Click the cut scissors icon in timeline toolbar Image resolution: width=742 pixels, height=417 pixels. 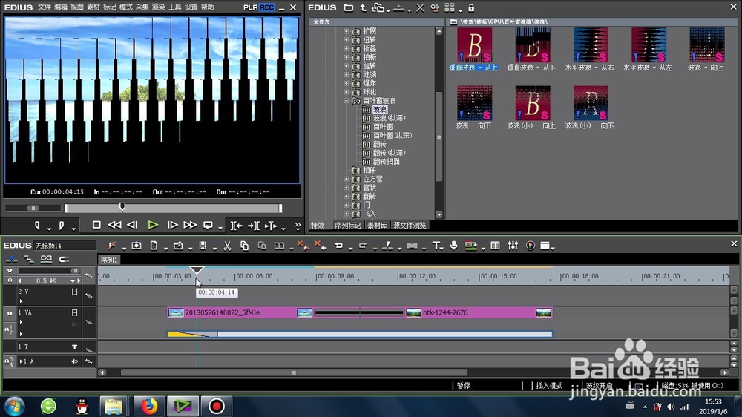coord(227,246)
